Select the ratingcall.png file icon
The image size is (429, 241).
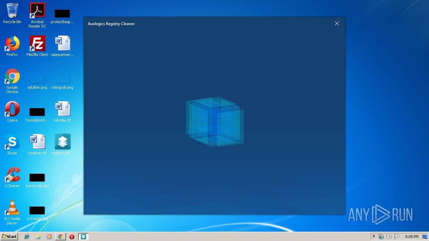[62, 82]
